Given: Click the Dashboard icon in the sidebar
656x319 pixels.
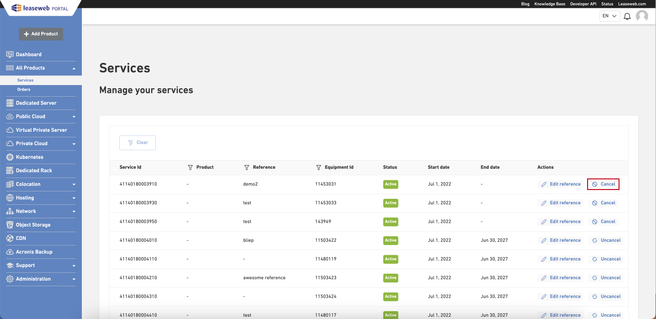Looking at the screenshot, I should 9,54.
